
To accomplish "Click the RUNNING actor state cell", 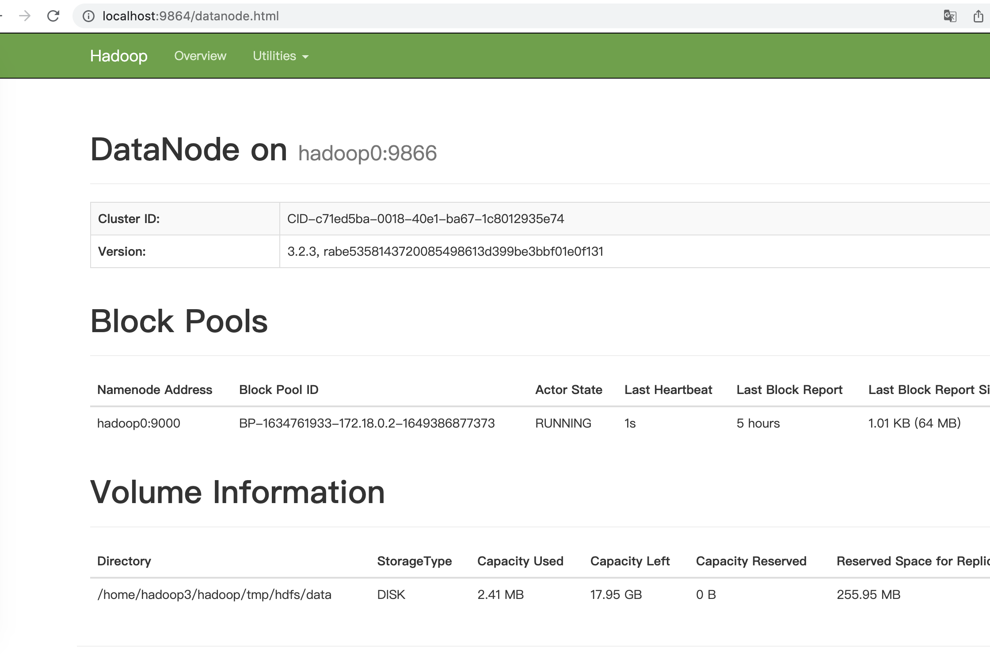I will [x=563, y=423].
